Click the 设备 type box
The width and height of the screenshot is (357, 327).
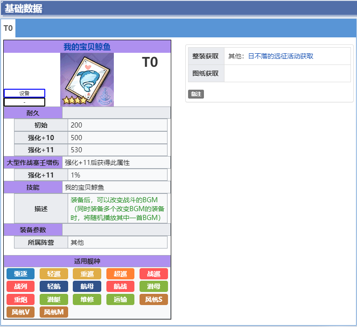pyautogui.click(x=24, y=93)
